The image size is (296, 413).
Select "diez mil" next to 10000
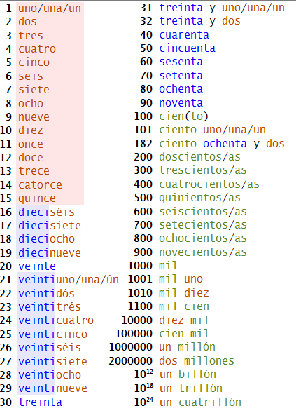coord(184,320)
